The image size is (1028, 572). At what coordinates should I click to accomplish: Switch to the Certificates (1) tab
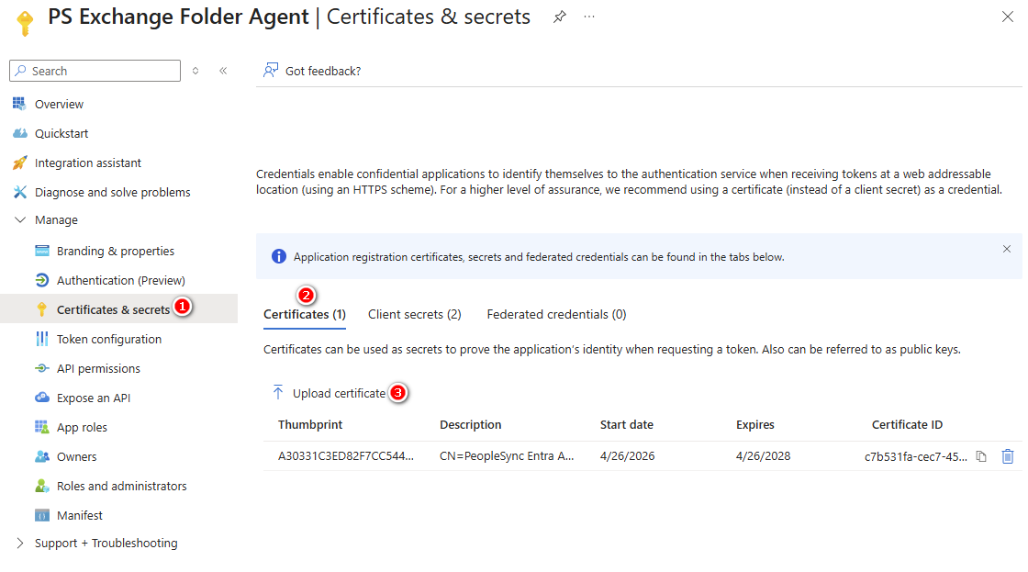(x=304, y=315)
